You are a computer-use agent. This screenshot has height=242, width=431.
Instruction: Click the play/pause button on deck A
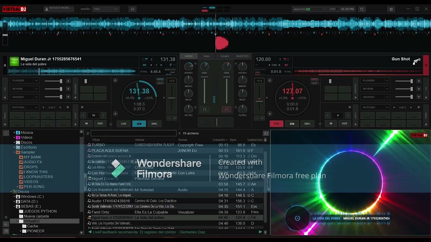(139, 124)
